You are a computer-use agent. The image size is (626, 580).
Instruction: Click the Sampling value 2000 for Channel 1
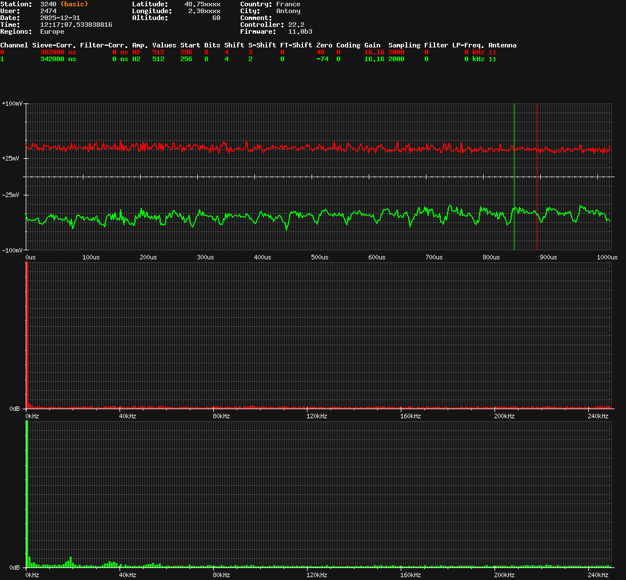point(396,59)
